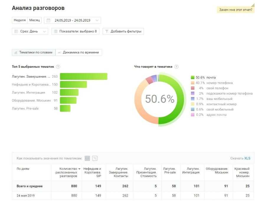Screen dimensions: 262x208
Task: Open the 'Зачем мне этот отчет?' hint
Action: pyautogui.click(x=235, y=10)
